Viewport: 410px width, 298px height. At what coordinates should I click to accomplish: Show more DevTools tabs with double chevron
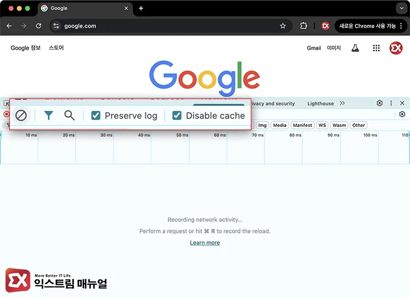pos(342,103)
